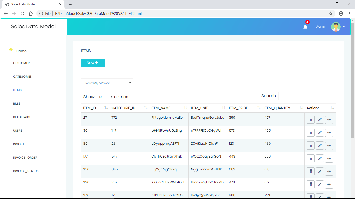Click the New + button
The width and height of the screenshot is (355, 199).
coord(93,63)
